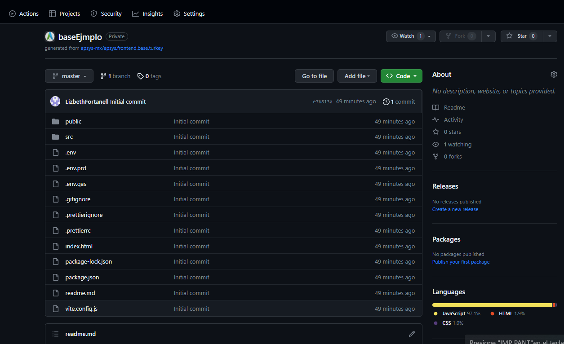The height and width of the screenshot is (344, 564).
Task: Open the readme outline list icon
Action: [56, 334]
